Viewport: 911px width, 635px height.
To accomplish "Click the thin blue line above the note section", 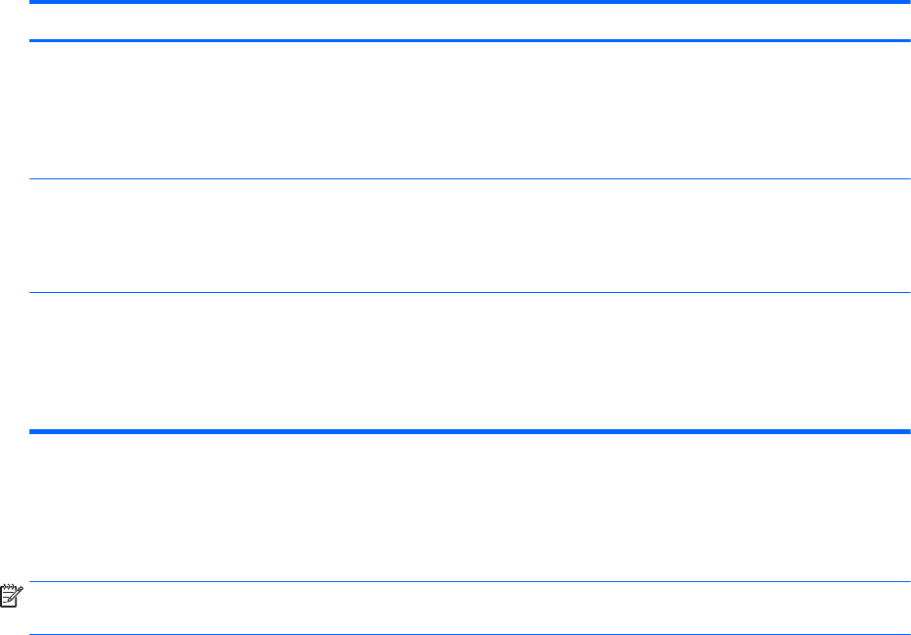I will [469, 581].
